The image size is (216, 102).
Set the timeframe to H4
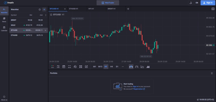112,66
